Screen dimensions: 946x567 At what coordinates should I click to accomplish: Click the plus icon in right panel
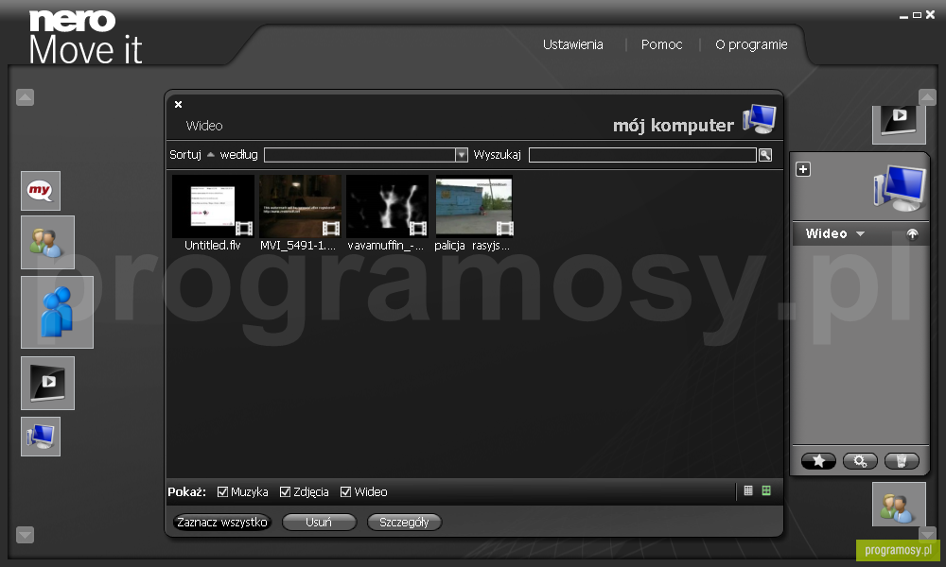pos(803,169)
